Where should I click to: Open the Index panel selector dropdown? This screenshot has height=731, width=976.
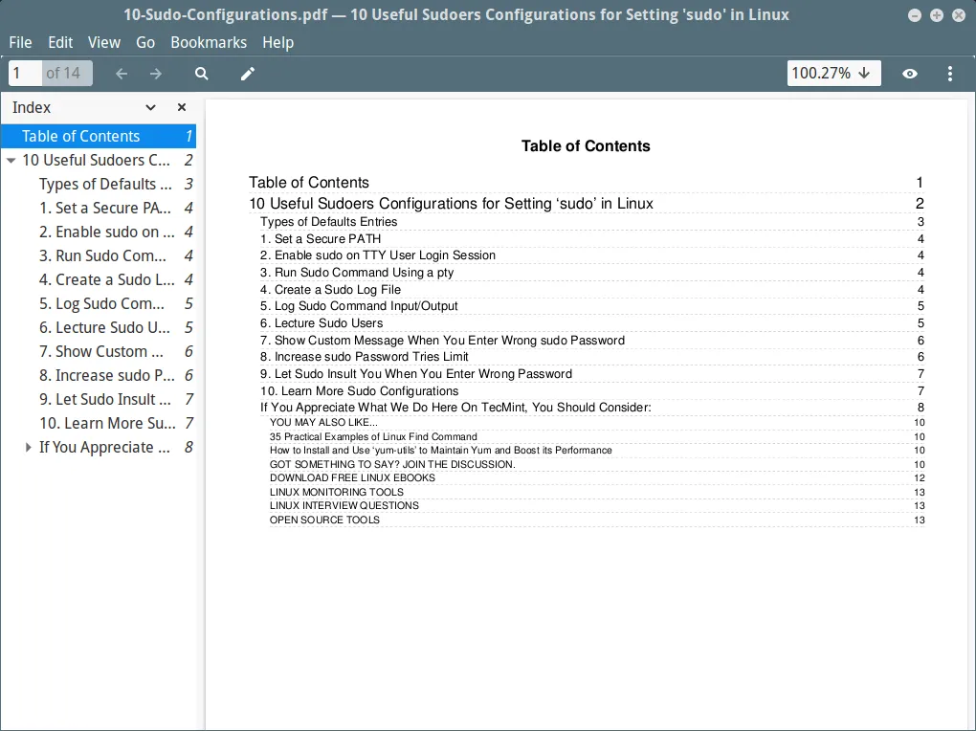click(x=149, y=108)
